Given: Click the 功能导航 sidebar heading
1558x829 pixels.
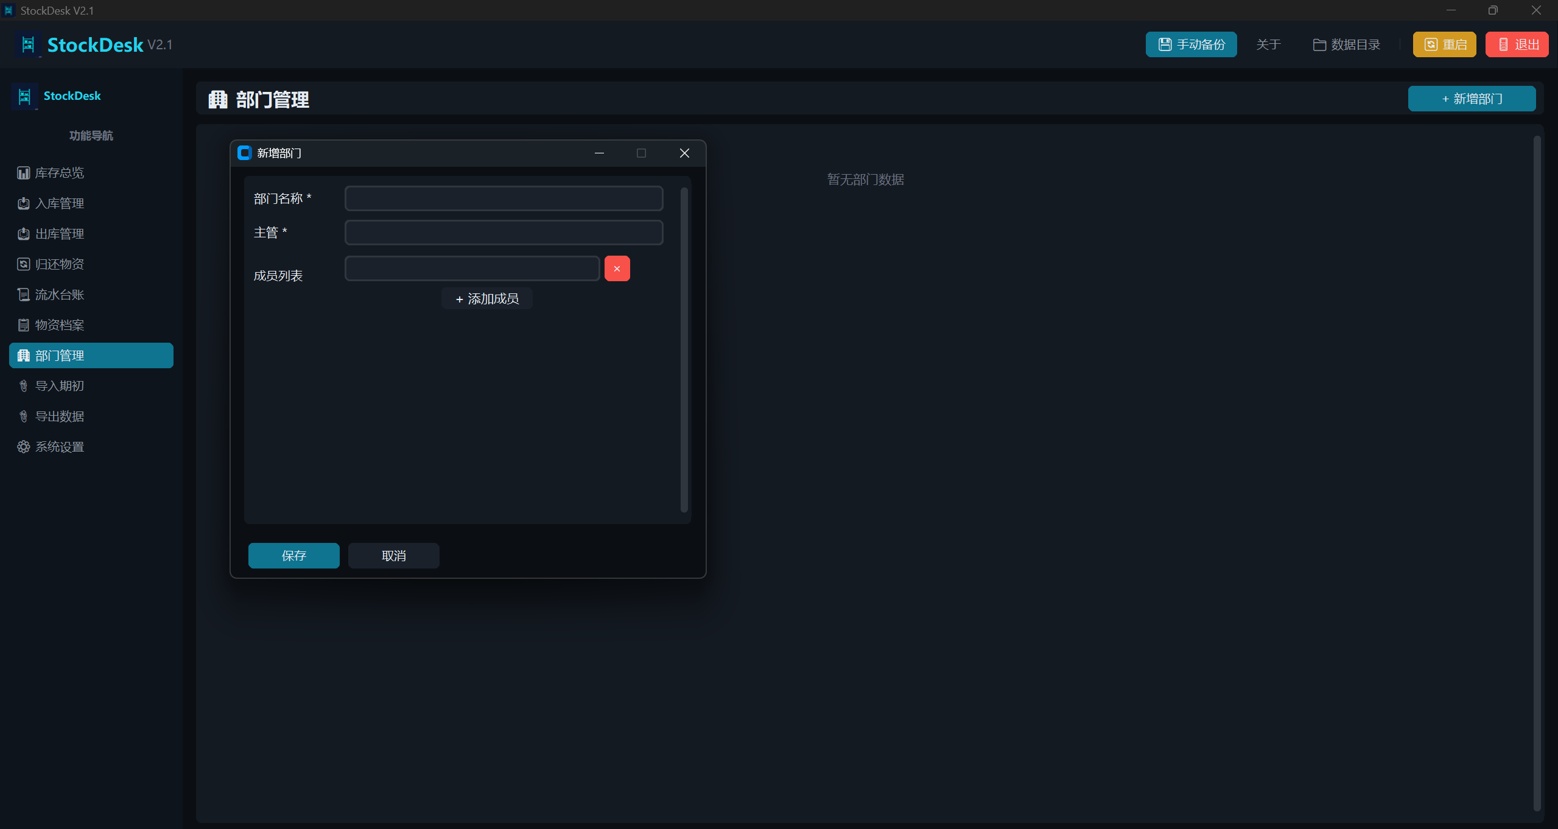Looking at the screenshot, I should click(91, 136).
